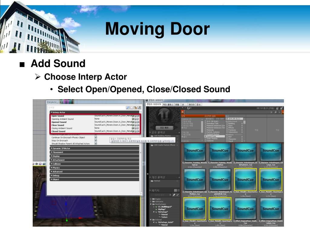Click the search field in InterpActor properties
The width and height of the screenshot is (310, 233).
tap(87, 108)
